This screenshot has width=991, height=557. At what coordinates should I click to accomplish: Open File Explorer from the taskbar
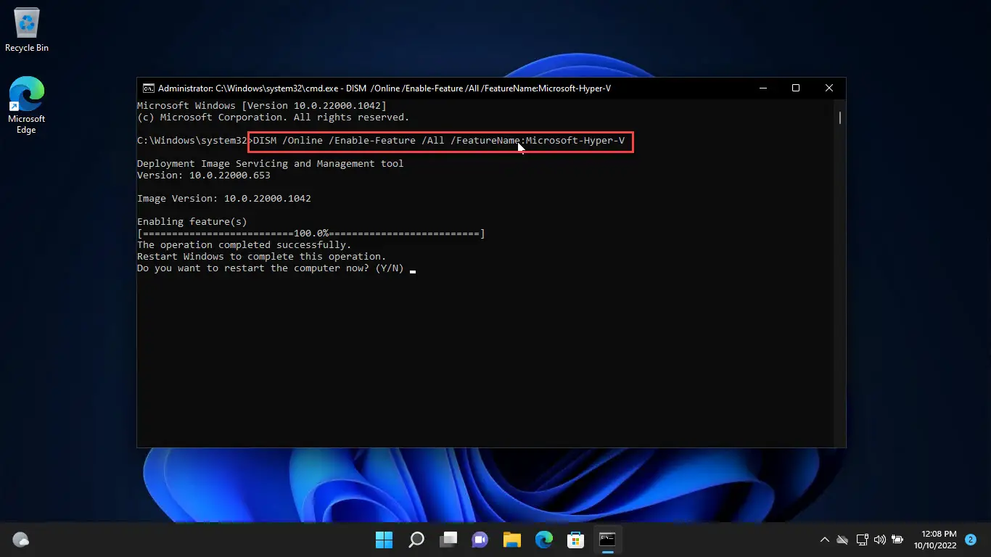(512, 540)
